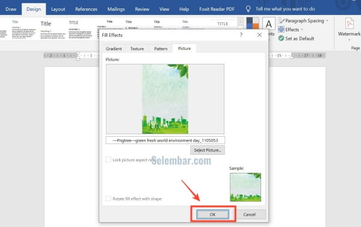
Task: Click the Cancel button
Action: coord(249,214)
